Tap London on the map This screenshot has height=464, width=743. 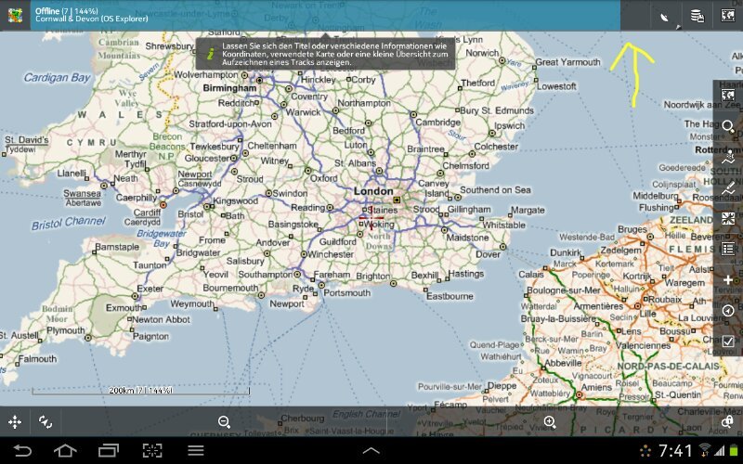tap(373, 191)
